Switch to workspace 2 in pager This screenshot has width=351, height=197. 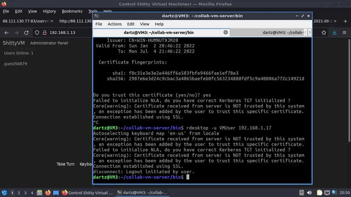point(19,193)
